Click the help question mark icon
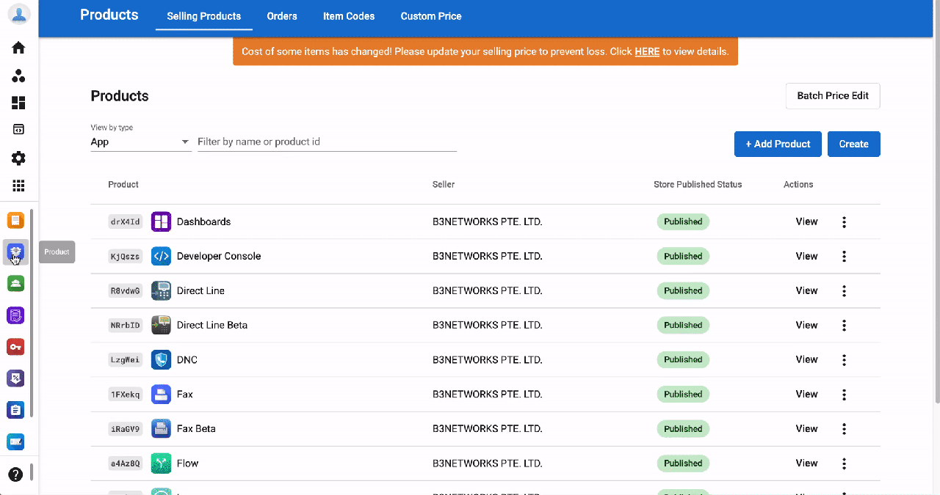The width and height of the screenshot is (940, 495). 15,474
